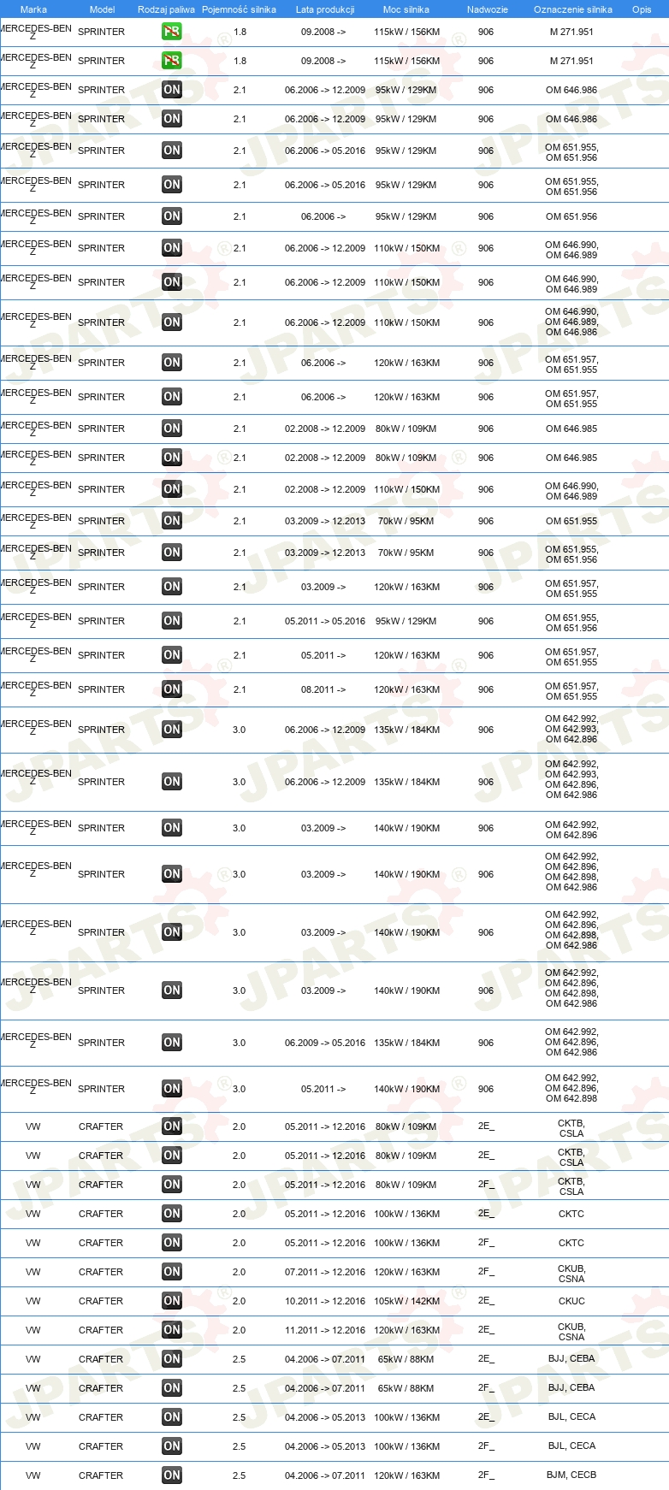Screen dimensions: 669x1490
Task: Click ON icon in Crafter 2.0 100kW 2E_ row
Action: pyautogui.click(x=172, y=1214)
